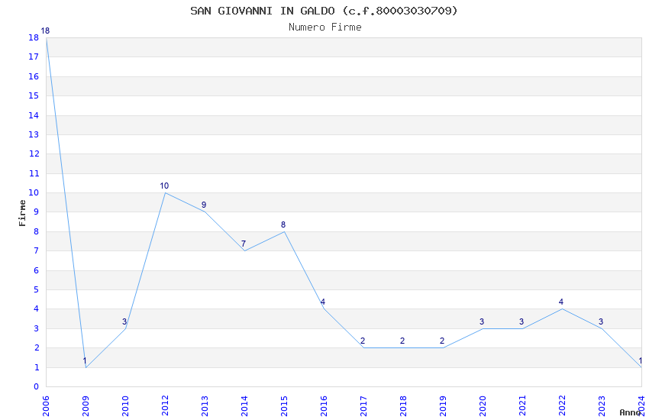Click the y-axis value 9
The image size is (649, 420).
pos(37,212)
